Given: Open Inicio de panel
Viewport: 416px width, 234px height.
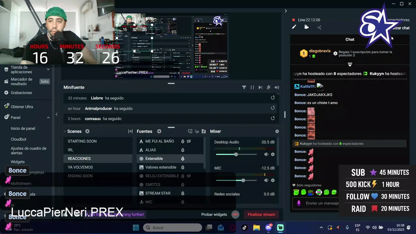Looking at the screenshot, I should click(23, 128).
